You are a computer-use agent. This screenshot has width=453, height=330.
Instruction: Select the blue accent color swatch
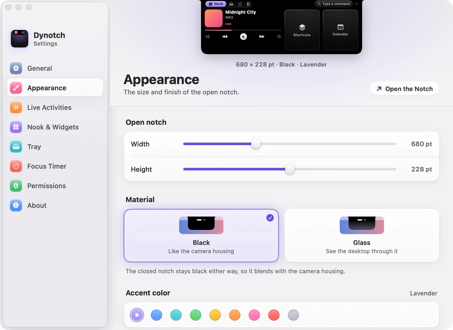[x=157, y=315]
